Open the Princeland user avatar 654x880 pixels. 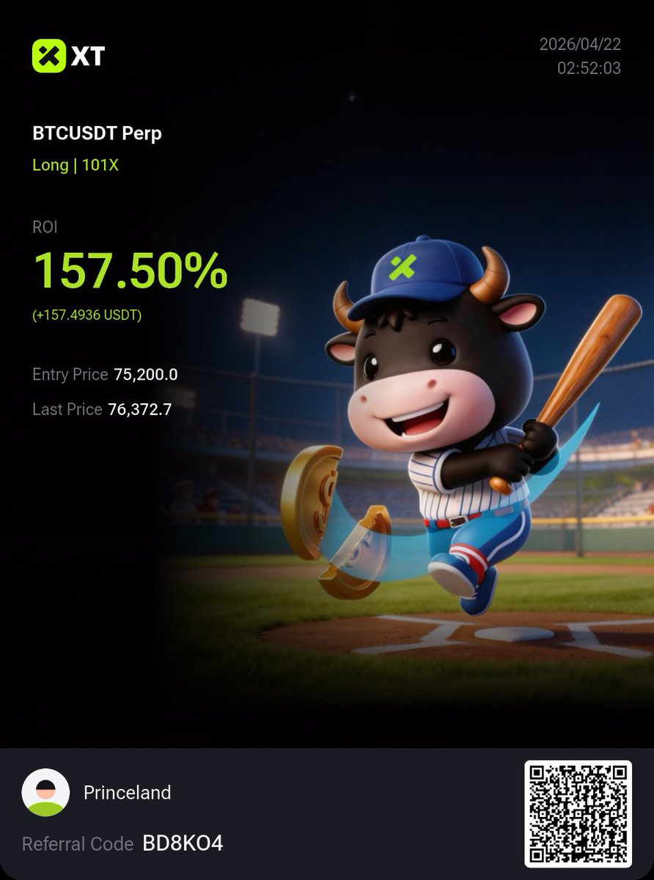click(x=45, y=793)
